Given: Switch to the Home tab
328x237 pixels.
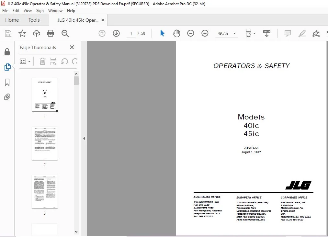Looking at the screenshot, I should [12, 20].
